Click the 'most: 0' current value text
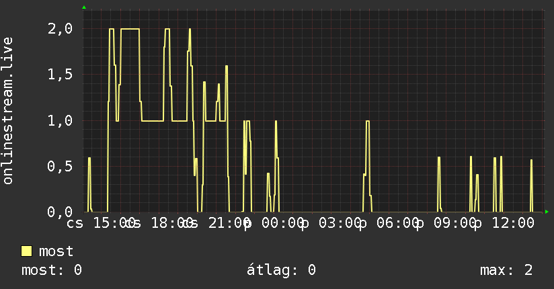The image size is (554, 289). pos(52,270)
